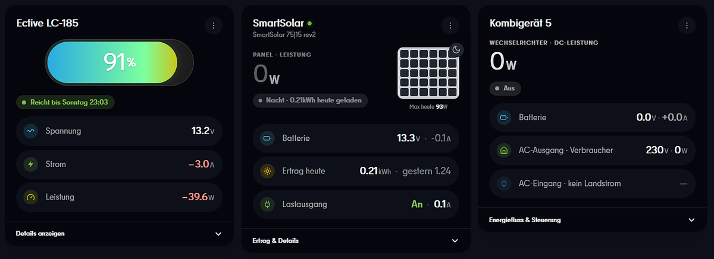Expand Details anzeigen on battery card

click(118, 233)
